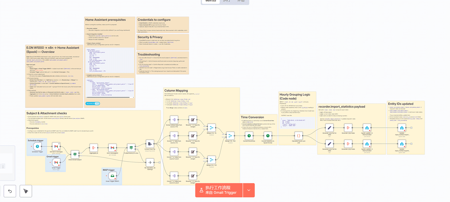Expand the trigger selection dropdown chevron

[x=249, y=190]
